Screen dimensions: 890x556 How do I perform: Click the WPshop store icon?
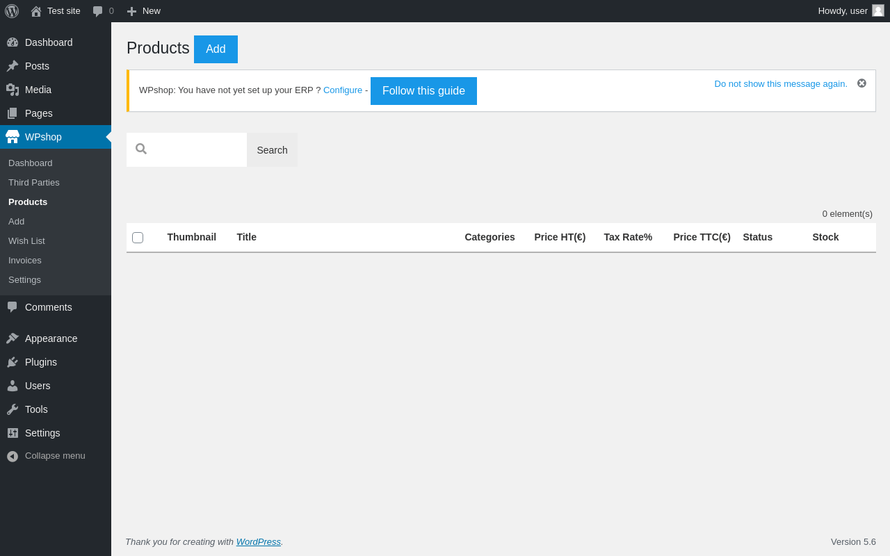pyautogui.click(x=13, y=137)
